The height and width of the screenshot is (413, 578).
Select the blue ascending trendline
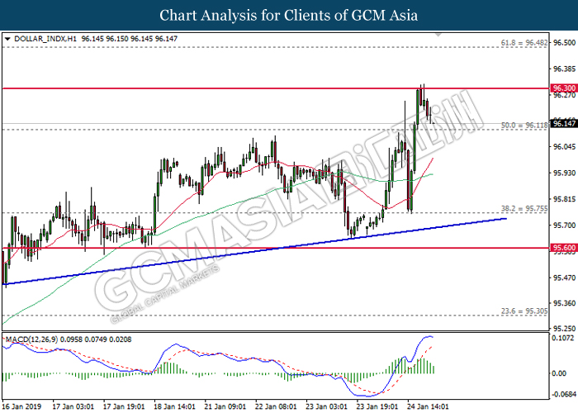(254, 251)
